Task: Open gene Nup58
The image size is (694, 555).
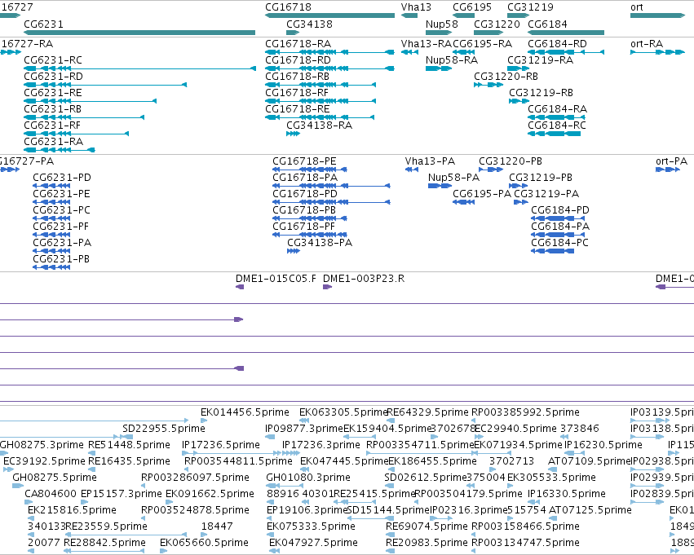Action: 439,33
